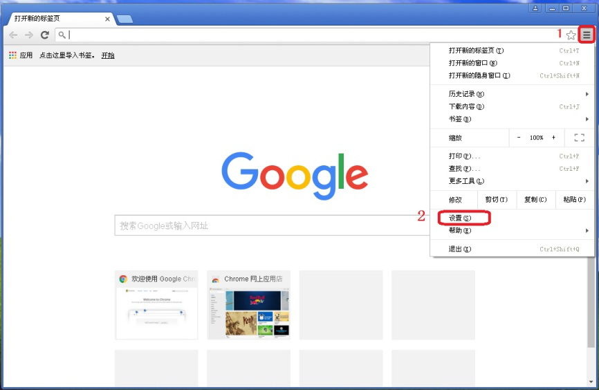Click the Google search box on page
The width and height of the screenshot is (599, 390).
(x=272, y=225)
